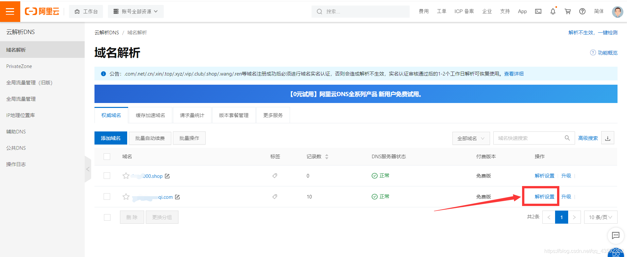This screenshot has width=627, height=257.
Task: Go to previous page arrow
Action: tap(549, 217)
